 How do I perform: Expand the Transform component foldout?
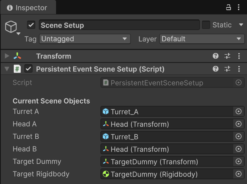tap(7, 56)
